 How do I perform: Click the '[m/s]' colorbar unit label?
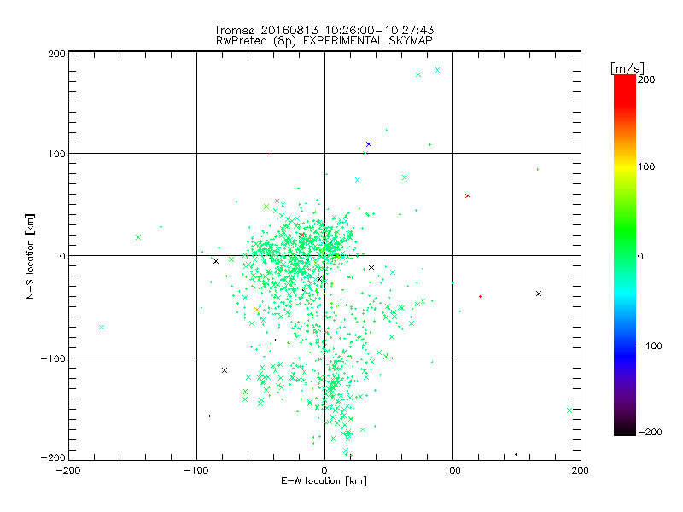(x=628, y=68)
